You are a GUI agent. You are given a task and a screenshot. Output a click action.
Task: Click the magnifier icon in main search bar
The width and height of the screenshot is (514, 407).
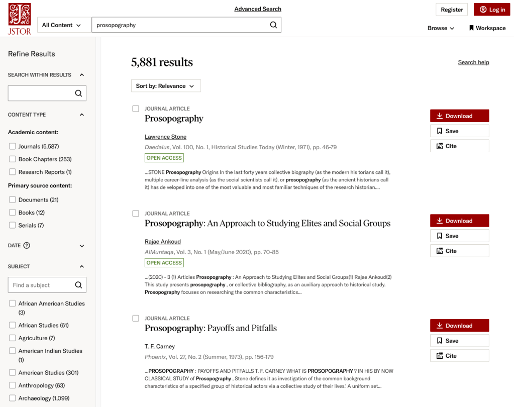point(273,25)
